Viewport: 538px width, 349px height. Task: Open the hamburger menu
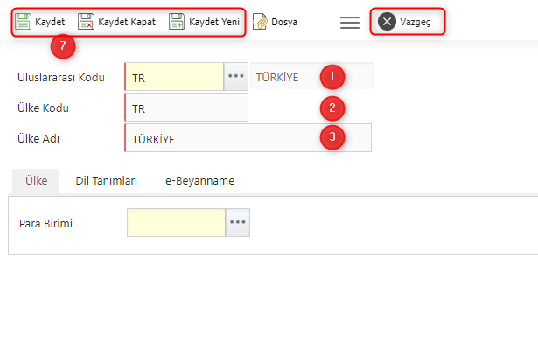coord(350,23)
